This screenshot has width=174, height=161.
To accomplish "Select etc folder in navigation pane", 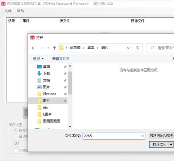I will tap(48, 107).
